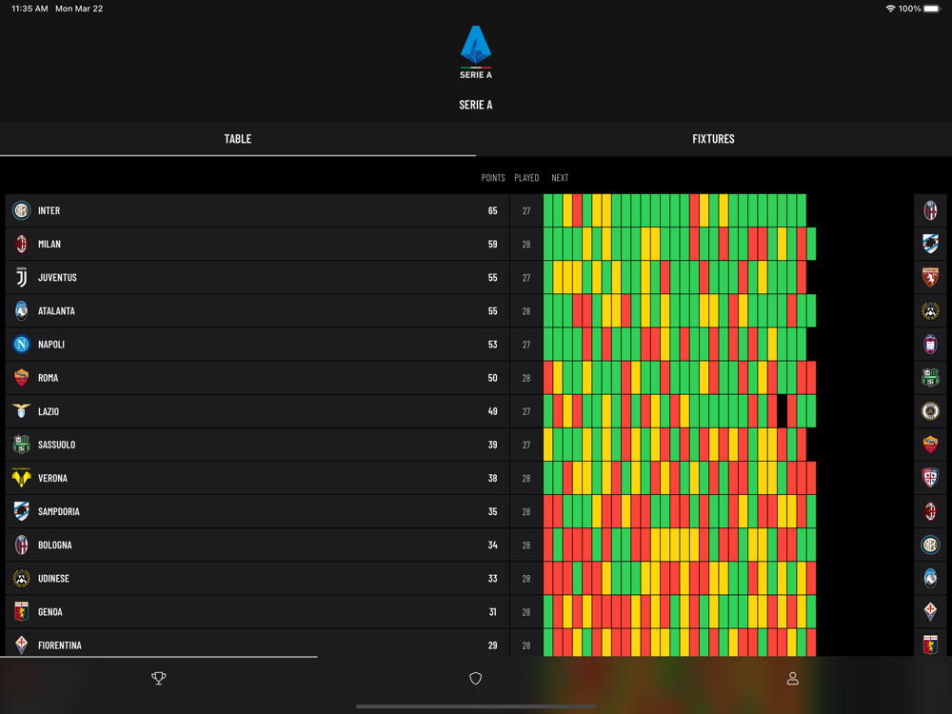Open the trophy tab in bottom bar
This screenshot has height=714, width=952.
pyautogui.click(x=158, y=678)
